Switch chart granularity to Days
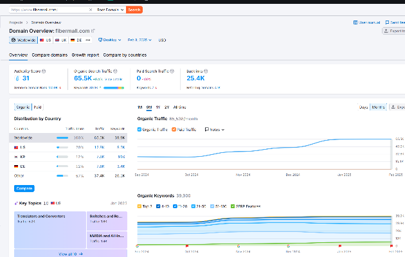This screenshot has width=405, height=257. tap(364, 107)
